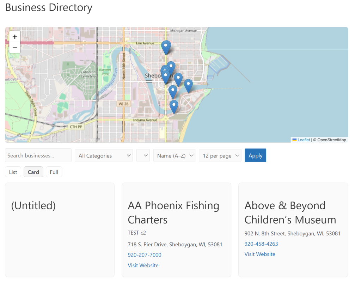Image resolution: width=361 pixels, height=283 pixels.
Task: Click the OpenStreetMap attribution link
Action: coord(332,140)
